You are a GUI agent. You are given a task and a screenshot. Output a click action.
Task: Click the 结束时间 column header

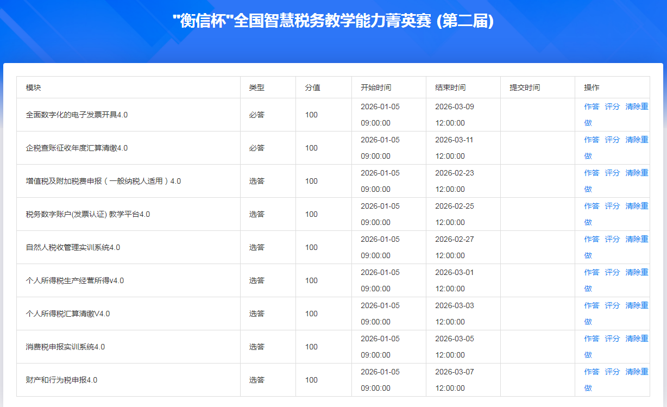coord(450,87)
